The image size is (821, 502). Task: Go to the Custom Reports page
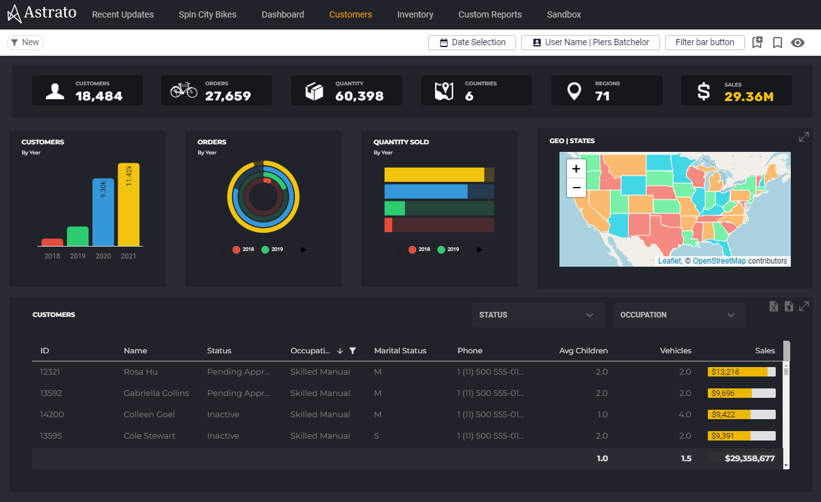point(490,14)
